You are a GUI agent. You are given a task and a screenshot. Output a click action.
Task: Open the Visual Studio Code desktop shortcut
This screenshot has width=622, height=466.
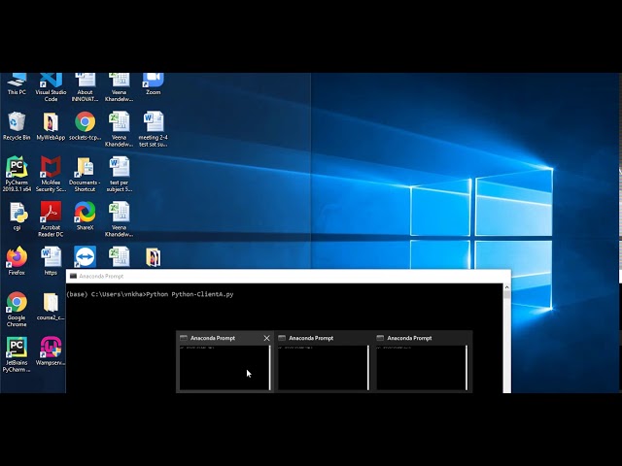point(51,82)
